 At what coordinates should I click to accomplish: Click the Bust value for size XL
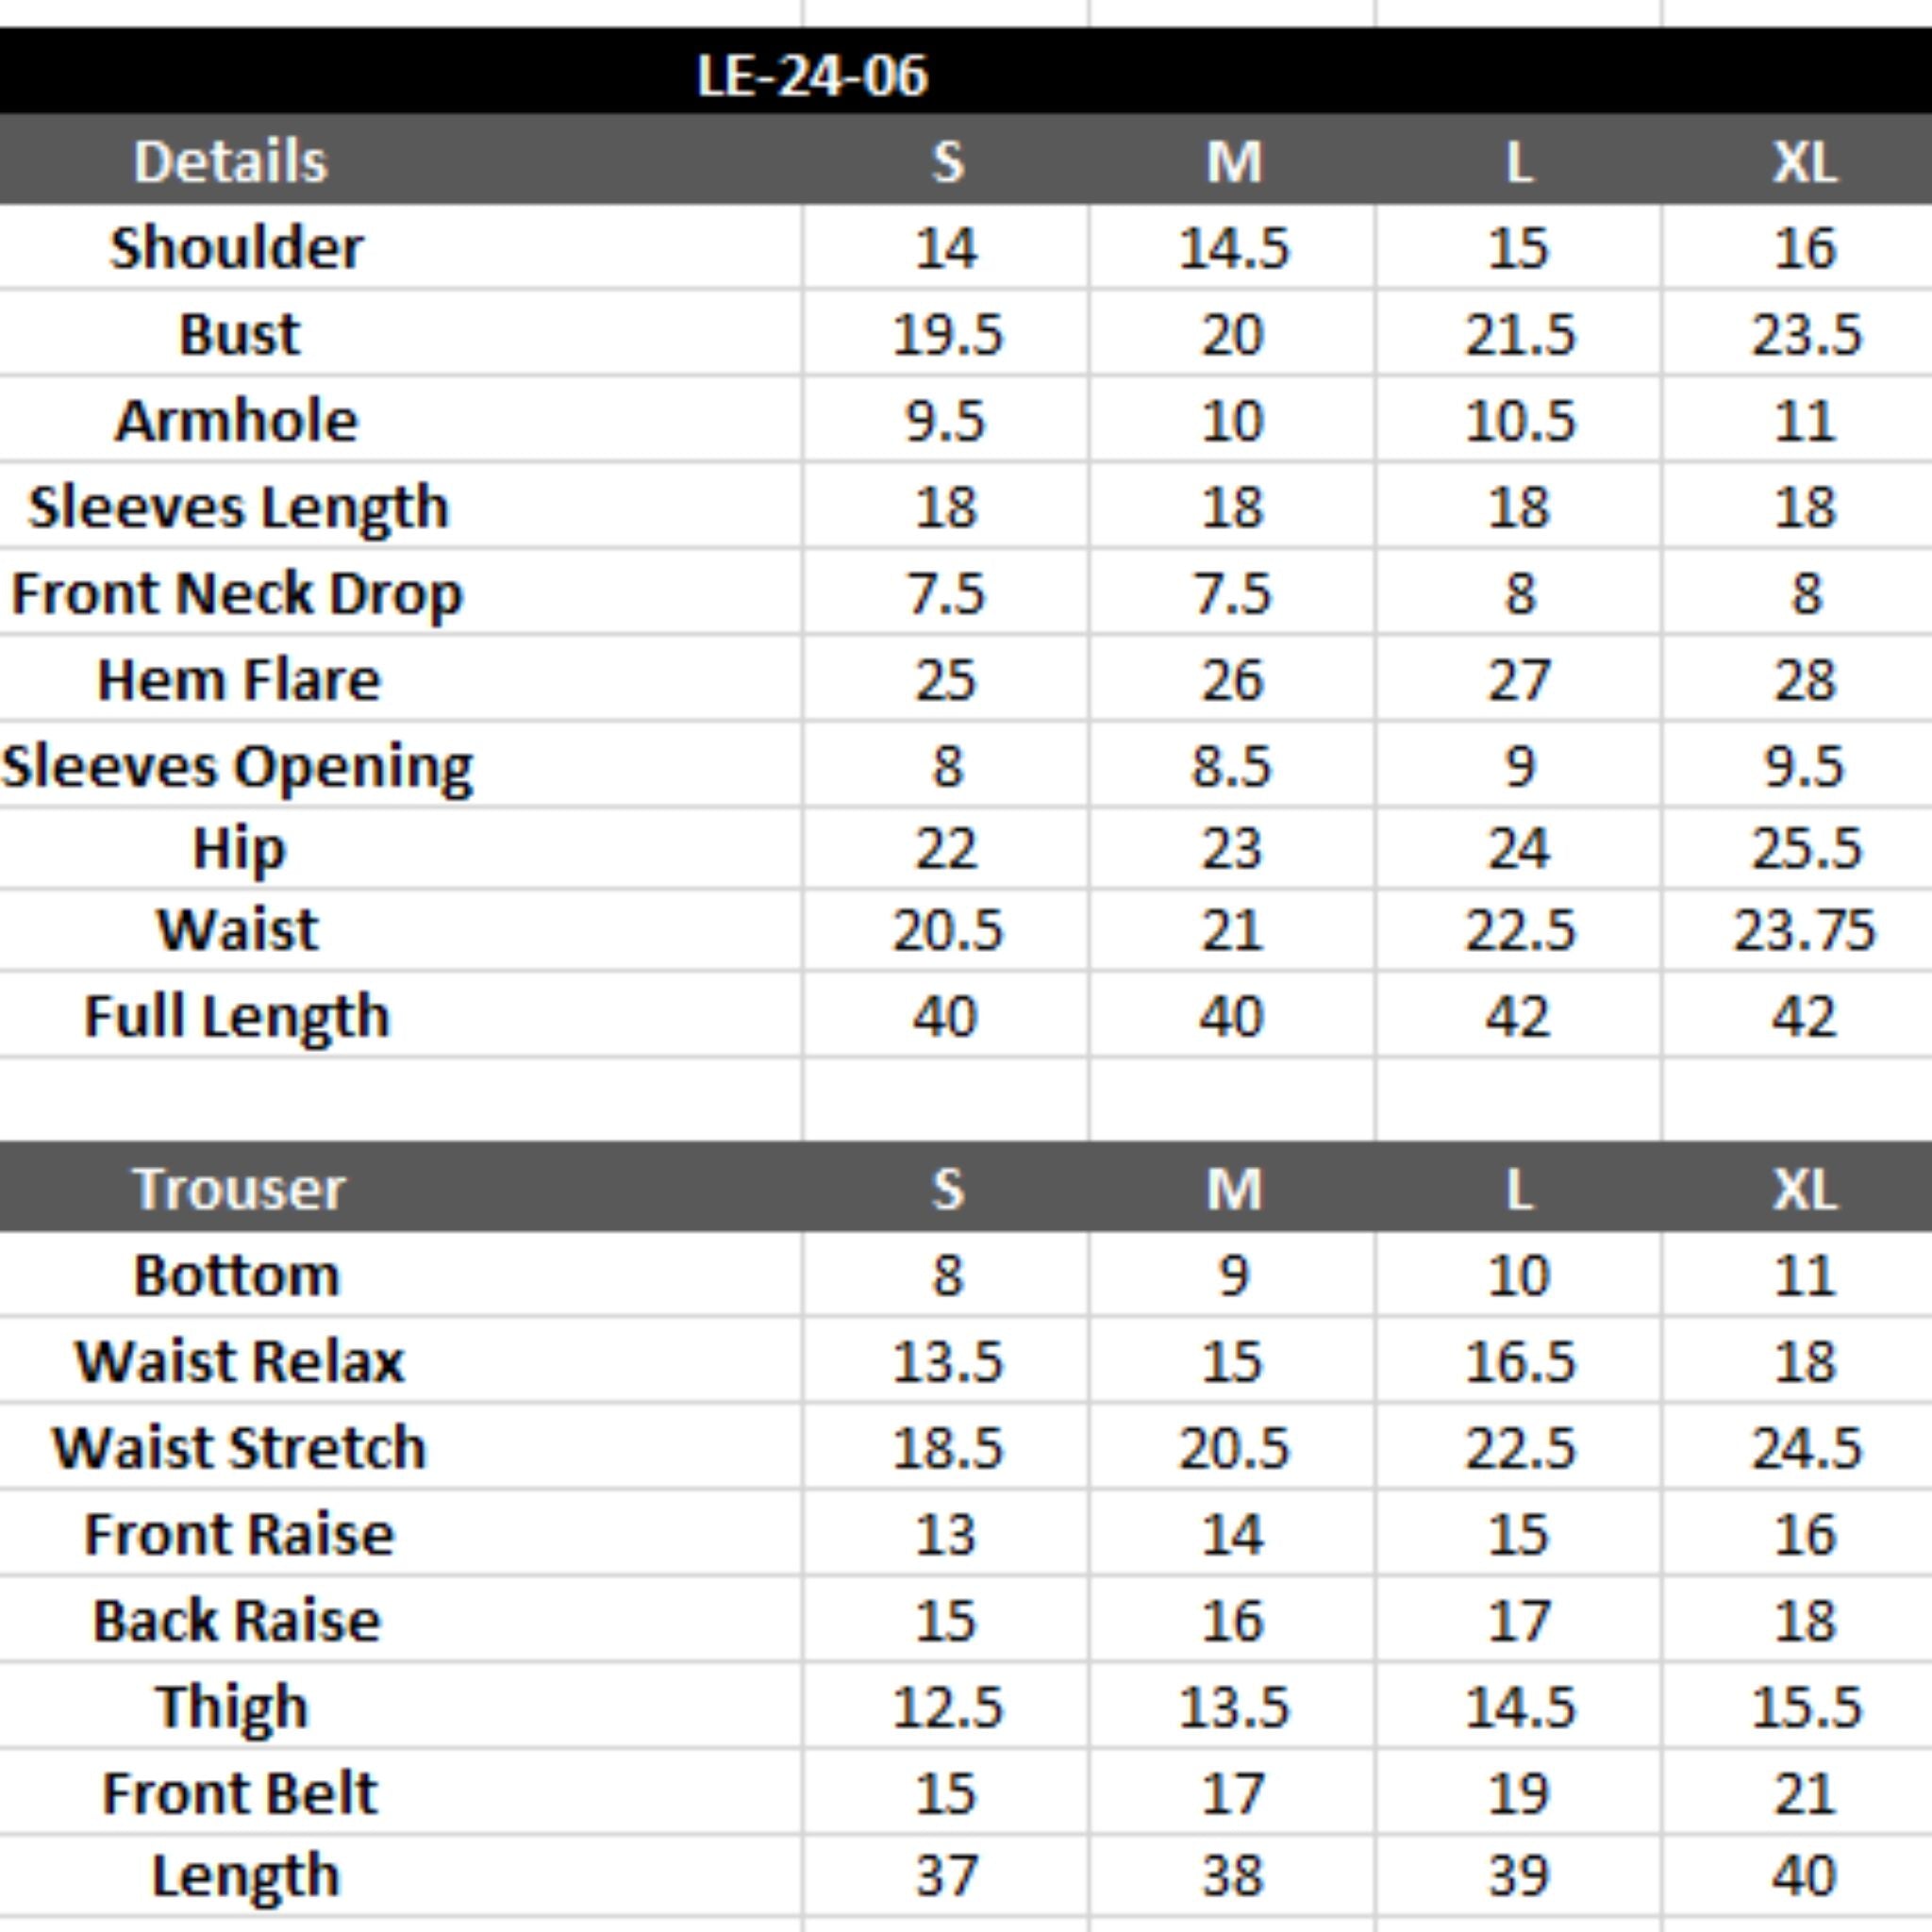(1805, 334)
